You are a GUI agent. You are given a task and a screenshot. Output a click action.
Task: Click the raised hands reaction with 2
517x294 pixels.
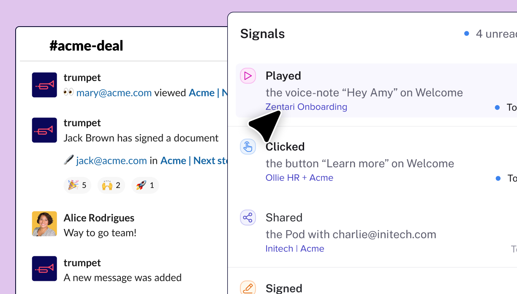click(111, 185)
